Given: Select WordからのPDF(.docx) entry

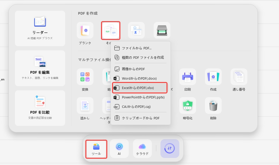Looking at the screenshot, I should click(x=141, y=78).
